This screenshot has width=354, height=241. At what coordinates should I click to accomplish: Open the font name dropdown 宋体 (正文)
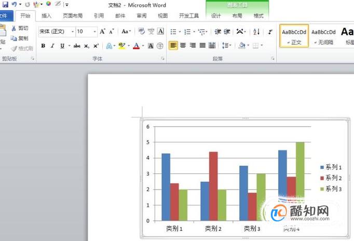point(73,32)
